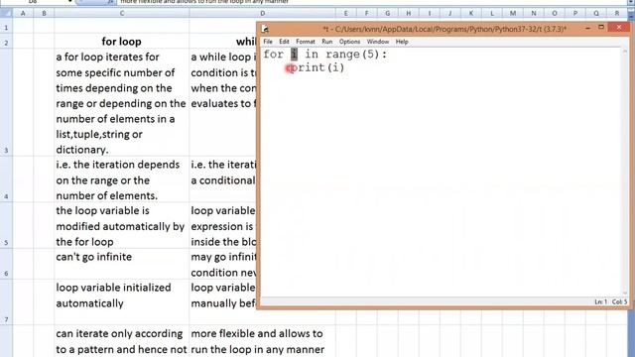
Task: Click cell 'the loop variable is modified automatically'
Action: pyautogui.click(x=121, y=226)
